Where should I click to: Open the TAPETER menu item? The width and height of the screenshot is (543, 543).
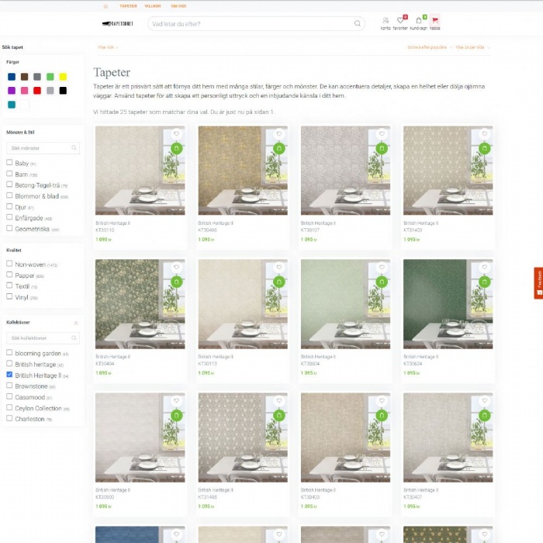click(128, 6)
